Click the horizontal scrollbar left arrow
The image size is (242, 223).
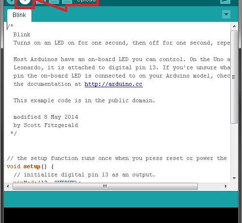click(x=8, y=186)
